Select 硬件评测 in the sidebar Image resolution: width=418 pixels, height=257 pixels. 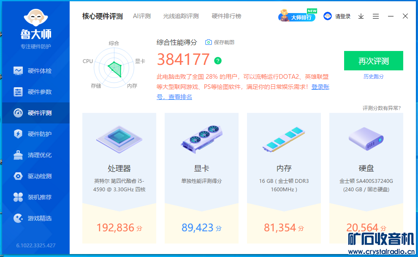click(36, 113)
